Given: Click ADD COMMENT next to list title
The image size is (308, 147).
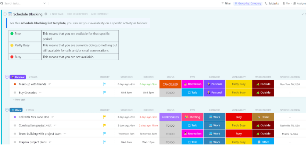Looking at the screenshot, I should [x=100, y=14].
